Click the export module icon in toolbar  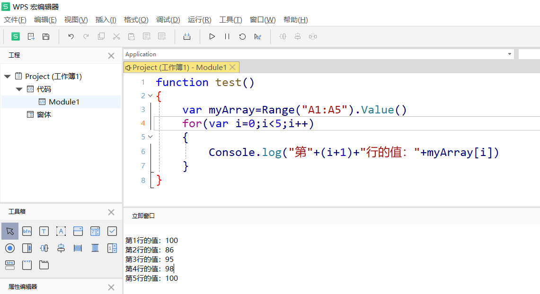(31, 36)
